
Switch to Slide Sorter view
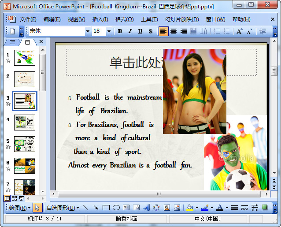(x=15, y=198)
